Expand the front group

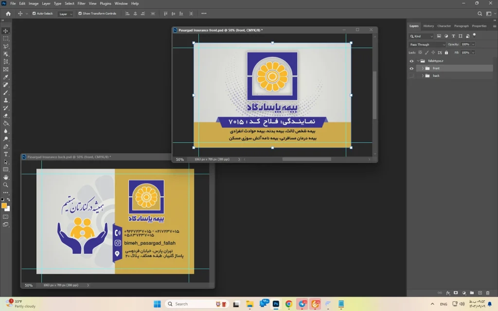coord(423,68)
